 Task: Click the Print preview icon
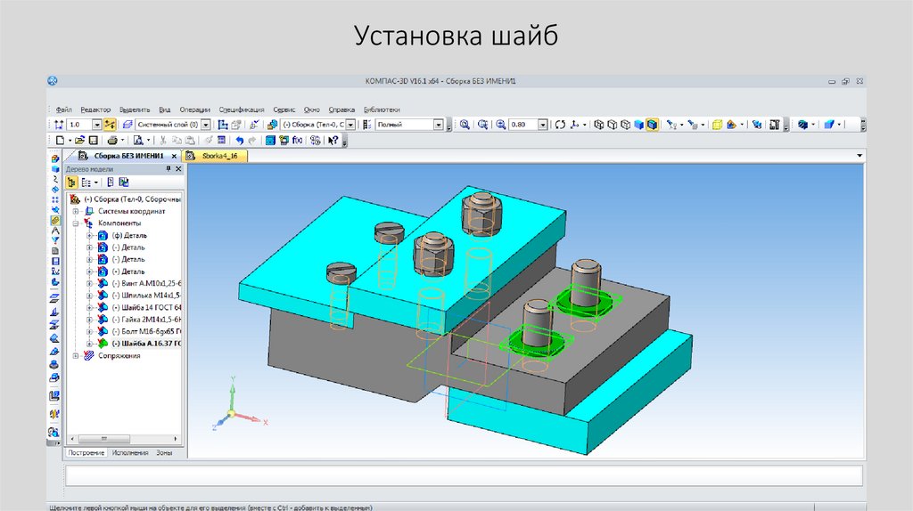coord(138,140)
